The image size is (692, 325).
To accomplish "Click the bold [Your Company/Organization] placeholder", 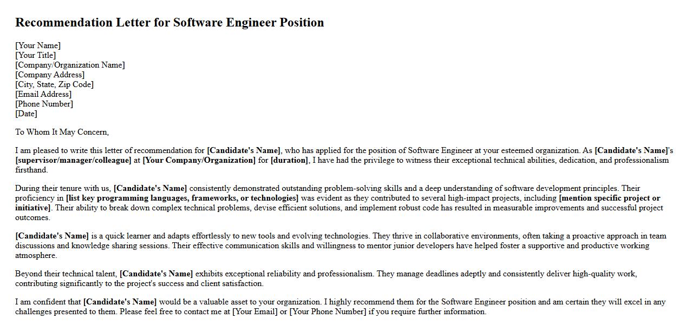I will click(x=199, y=160).
